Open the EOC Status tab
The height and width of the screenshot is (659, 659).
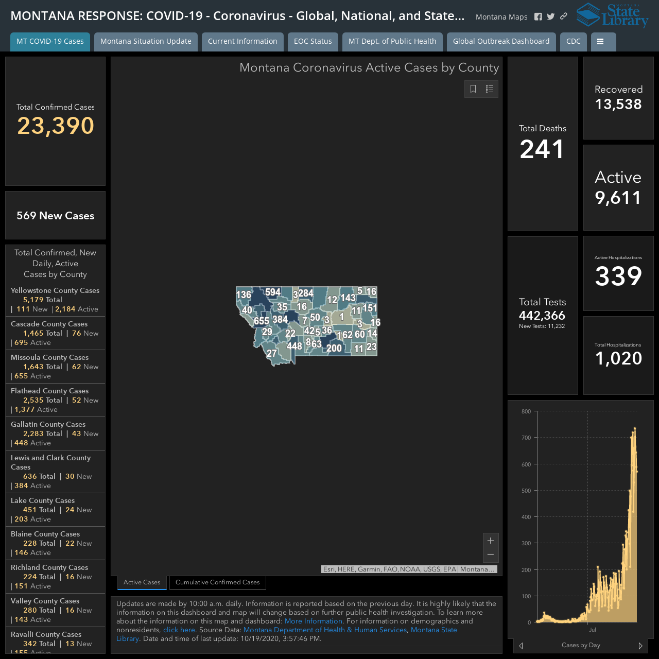[313, 42]
